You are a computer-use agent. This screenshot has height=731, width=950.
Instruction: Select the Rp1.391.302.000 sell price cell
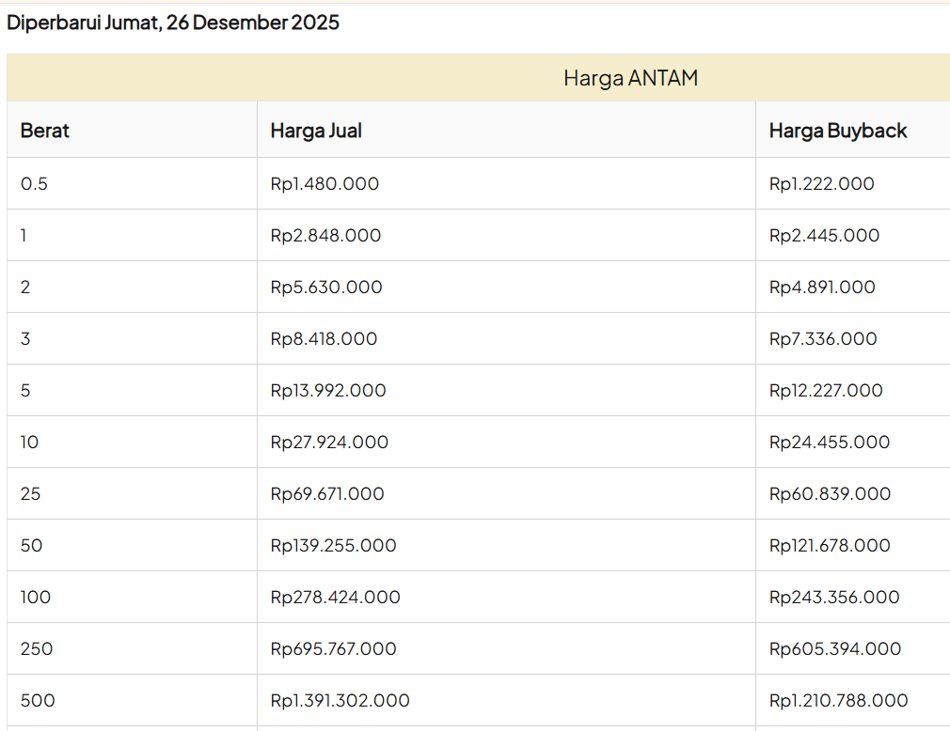340,701
